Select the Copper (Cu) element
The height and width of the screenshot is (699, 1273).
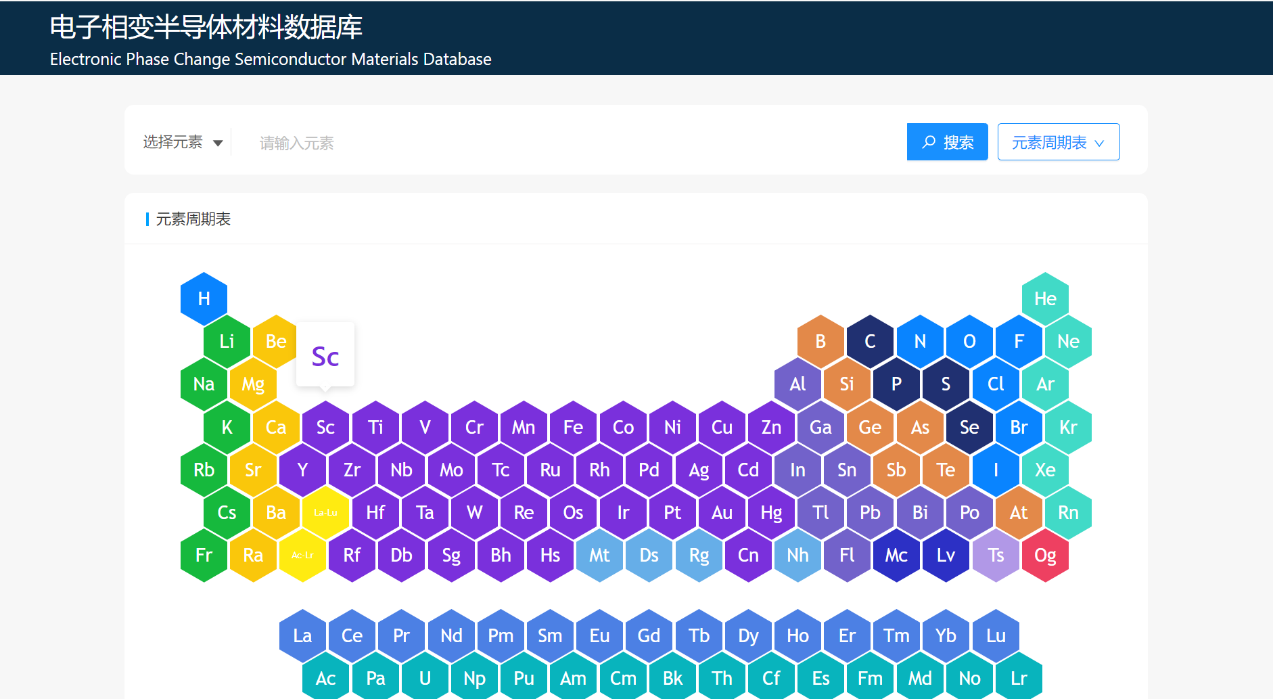(x=722, y=427)
